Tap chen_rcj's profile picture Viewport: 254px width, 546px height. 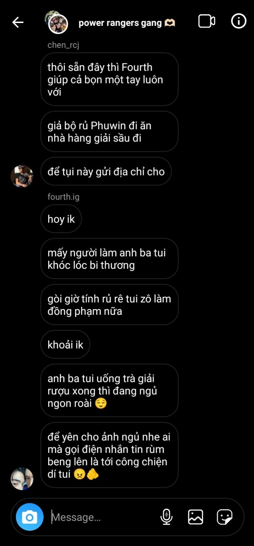pyautogui.click(x=22, y=176)
